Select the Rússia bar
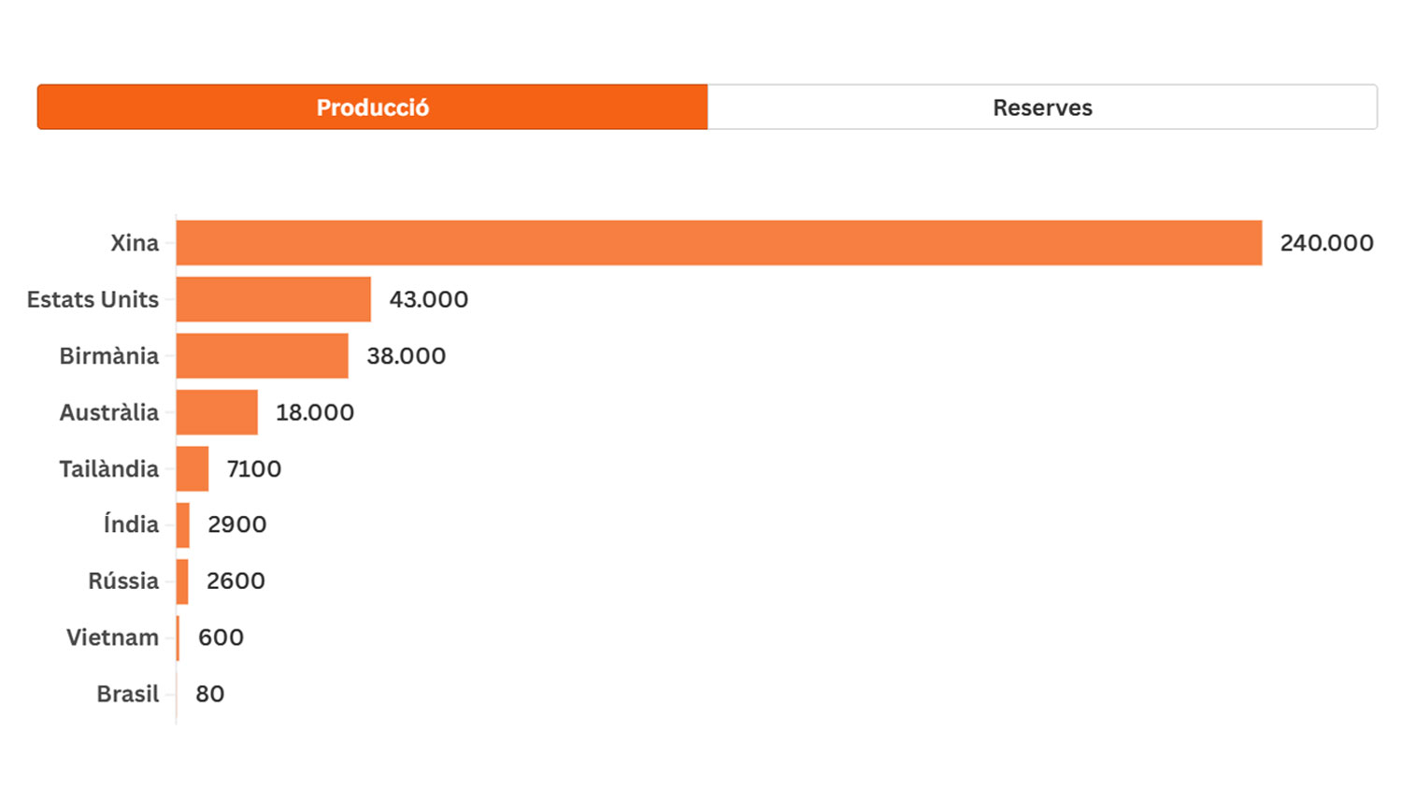This screenshot has height=789, width=1402. coord(182,581)
